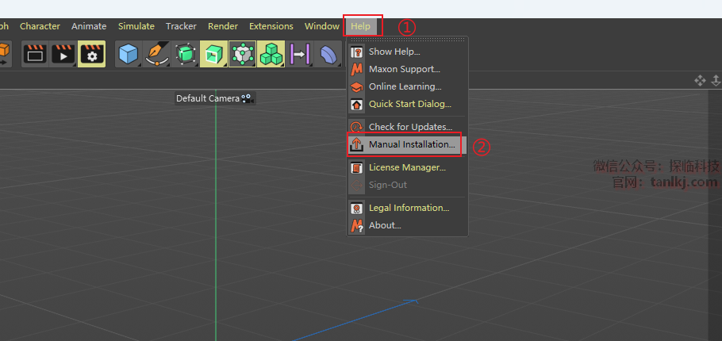Screen dimensions: 722x341
Task: Open the Extensions menu
Action: 271,26
